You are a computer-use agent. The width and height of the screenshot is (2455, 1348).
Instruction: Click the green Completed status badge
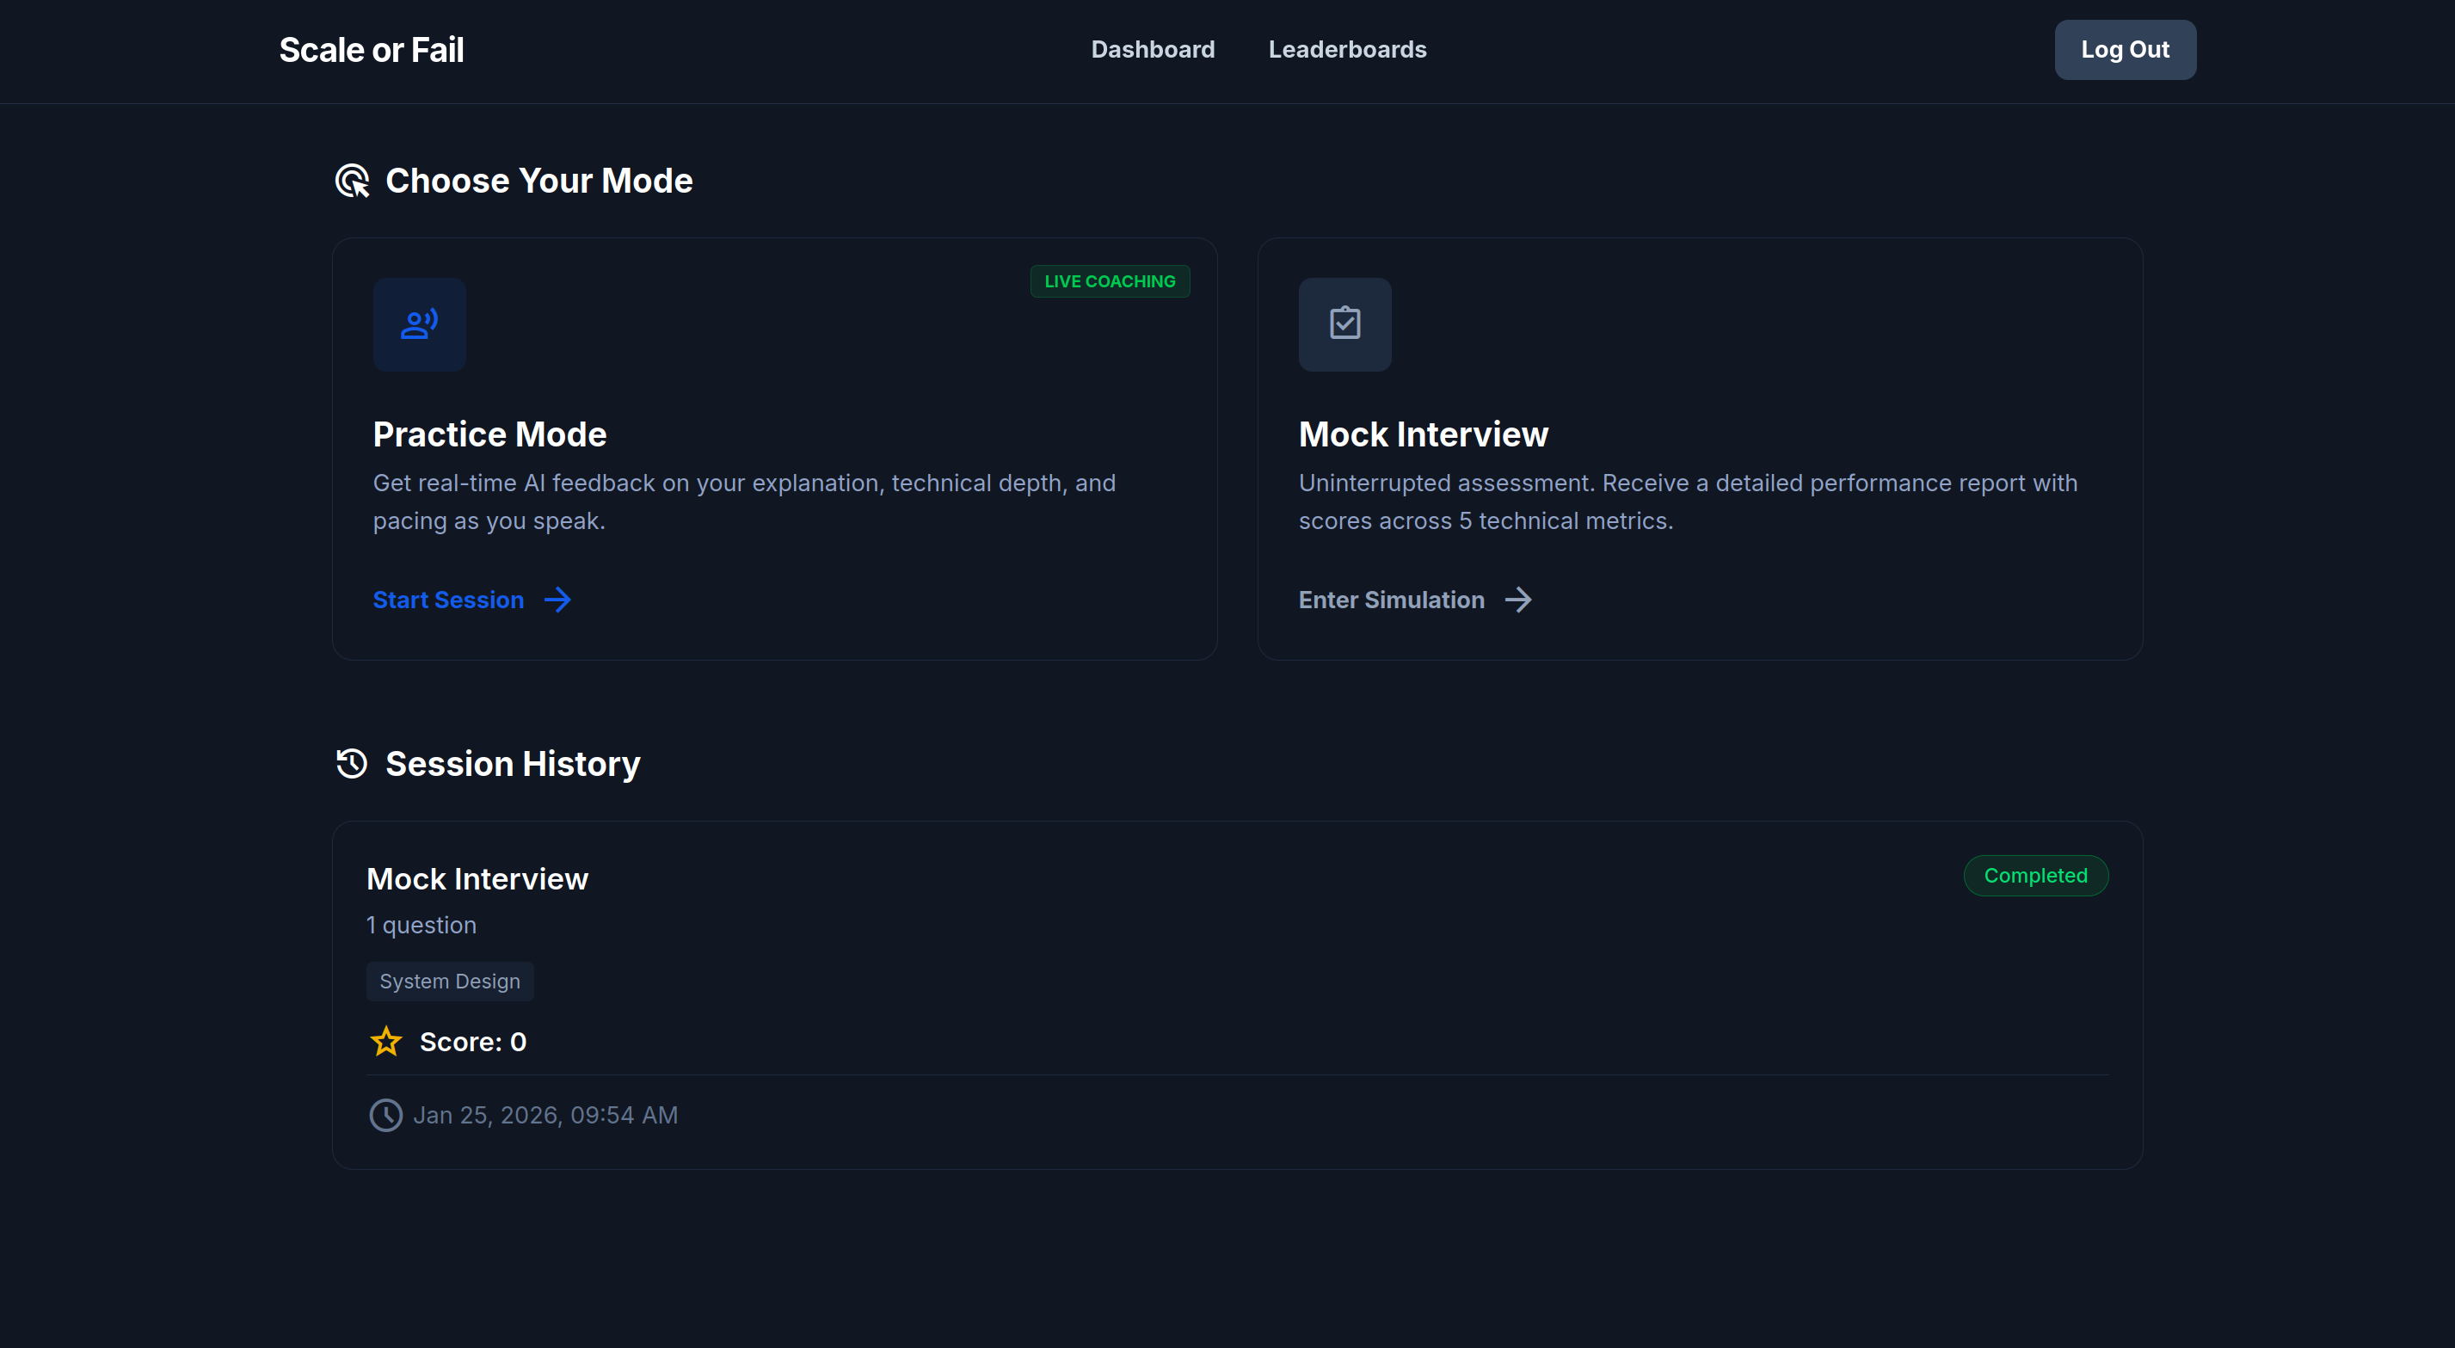tap(2034, 875)
